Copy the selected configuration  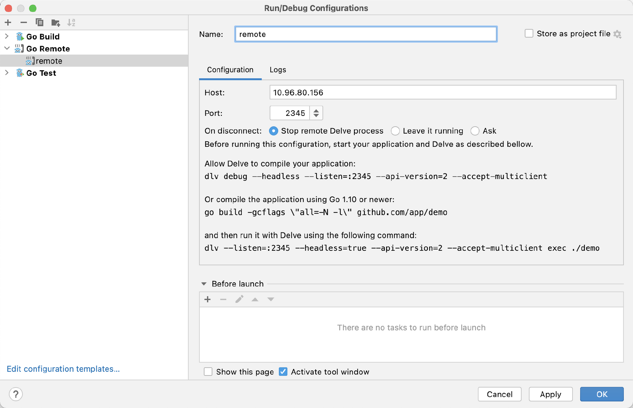40,22
